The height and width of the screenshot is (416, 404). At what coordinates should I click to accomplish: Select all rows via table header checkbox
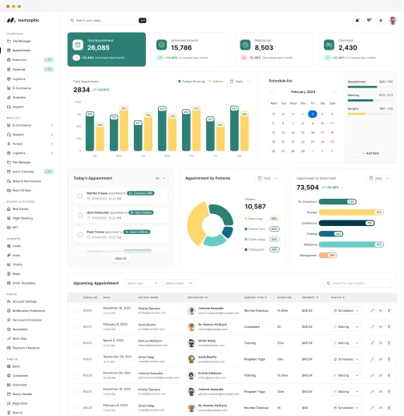click(x=75, y=297)
